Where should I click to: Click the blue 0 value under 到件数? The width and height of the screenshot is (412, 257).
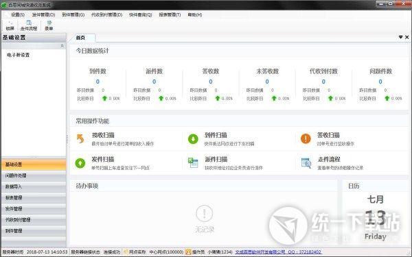click(98, 82)
